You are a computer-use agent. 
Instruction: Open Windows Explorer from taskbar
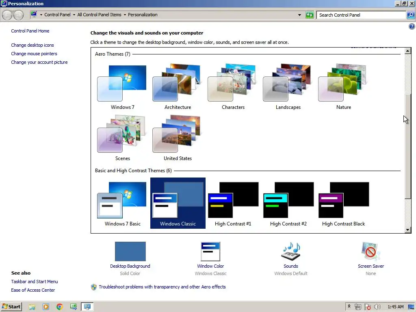(x=32, y=307)
